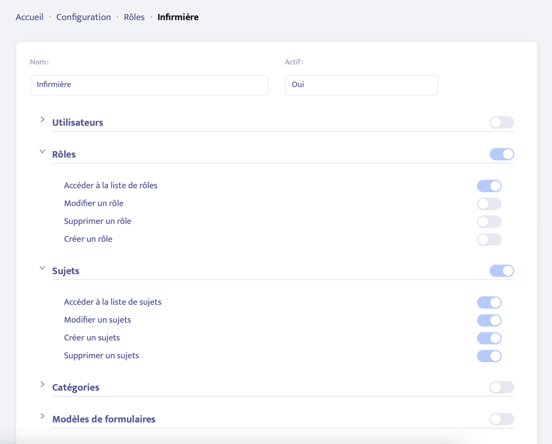The image size is (552, 444).
Task: Disable "Accéder à la liste de sujets"
Action: 489,302
